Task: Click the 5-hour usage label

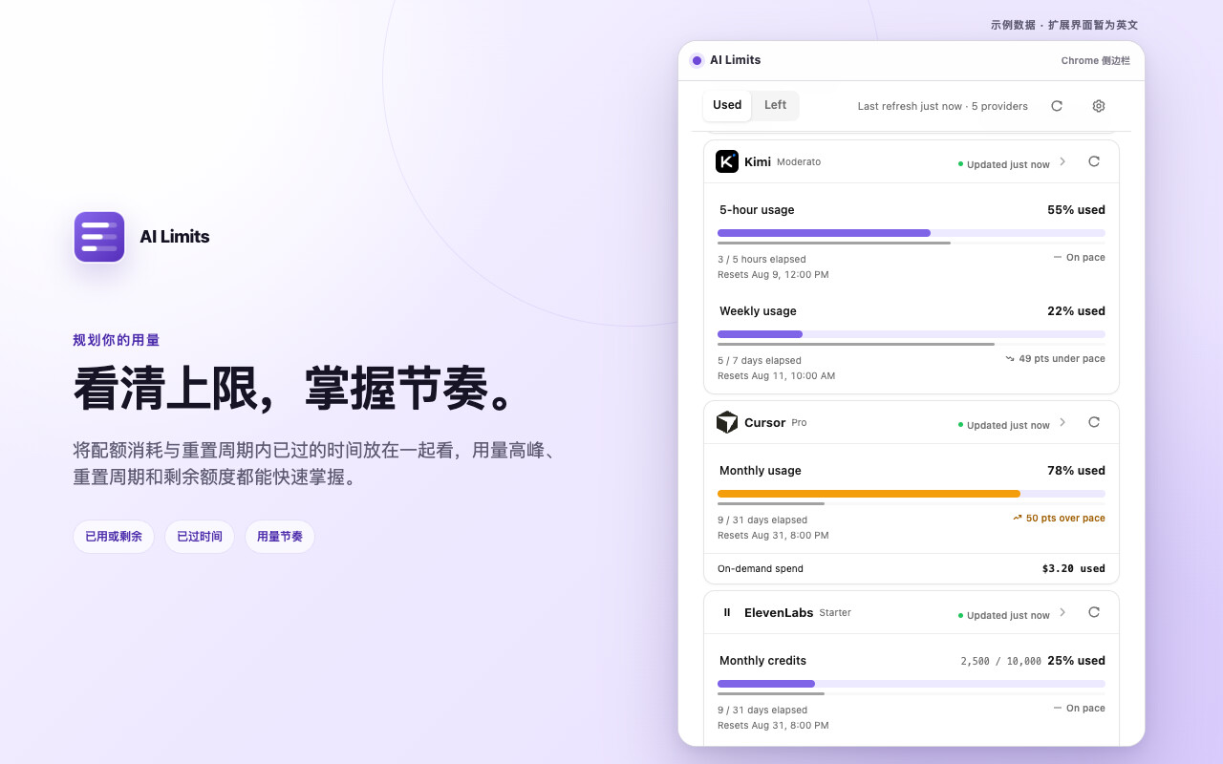Action: coord(757,210)
